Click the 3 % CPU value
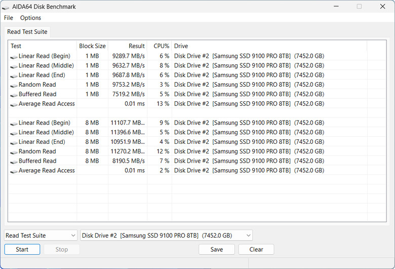 [x=164, y=85]
